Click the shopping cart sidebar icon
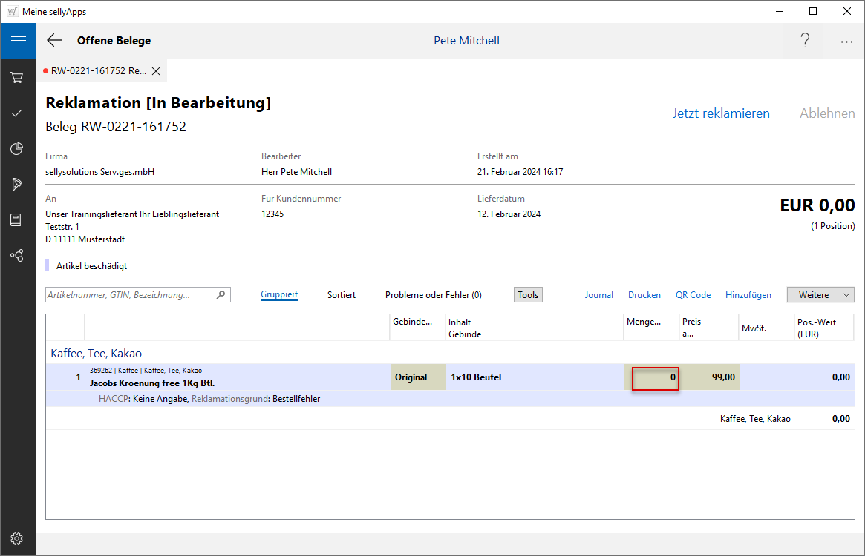This screenshot has height=556, width=865. point(17,77)
